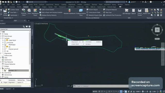The width and height of the screenshot is (165, 93).
Task: Open the Flow Paths tool
Action: click(13, 12)
